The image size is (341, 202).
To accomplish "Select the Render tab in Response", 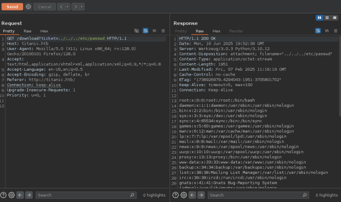I will [x=236, y=31].
